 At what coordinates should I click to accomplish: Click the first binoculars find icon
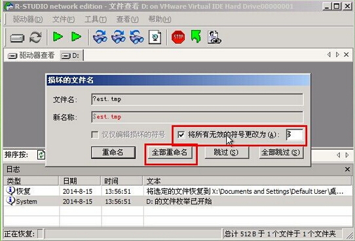100,37
